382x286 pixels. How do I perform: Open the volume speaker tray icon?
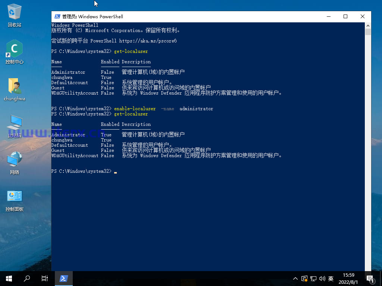[322, 279]
